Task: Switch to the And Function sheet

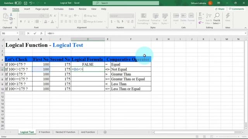Action: [x=88, y=132]
